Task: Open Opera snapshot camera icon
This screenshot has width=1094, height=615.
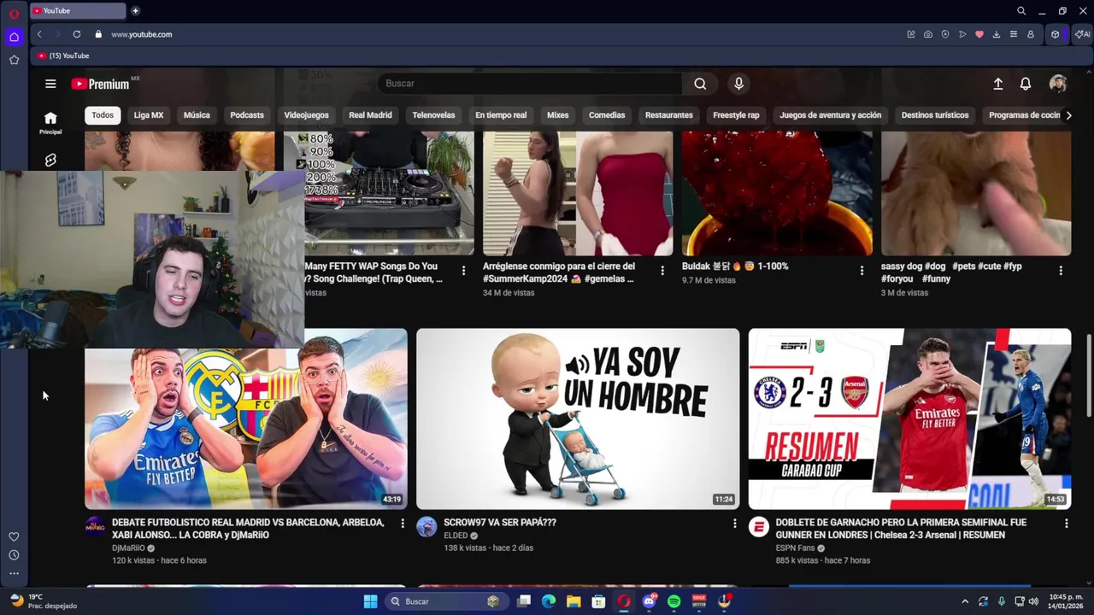Action: tap(928, 34)
